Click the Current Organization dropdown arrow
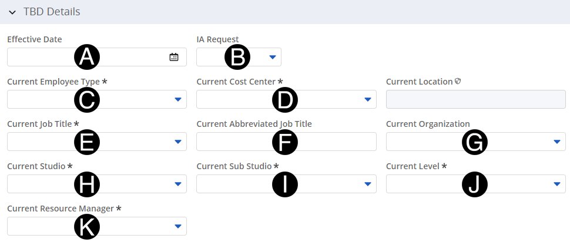Viewport: 570px width, 242px height. [556, 142]
